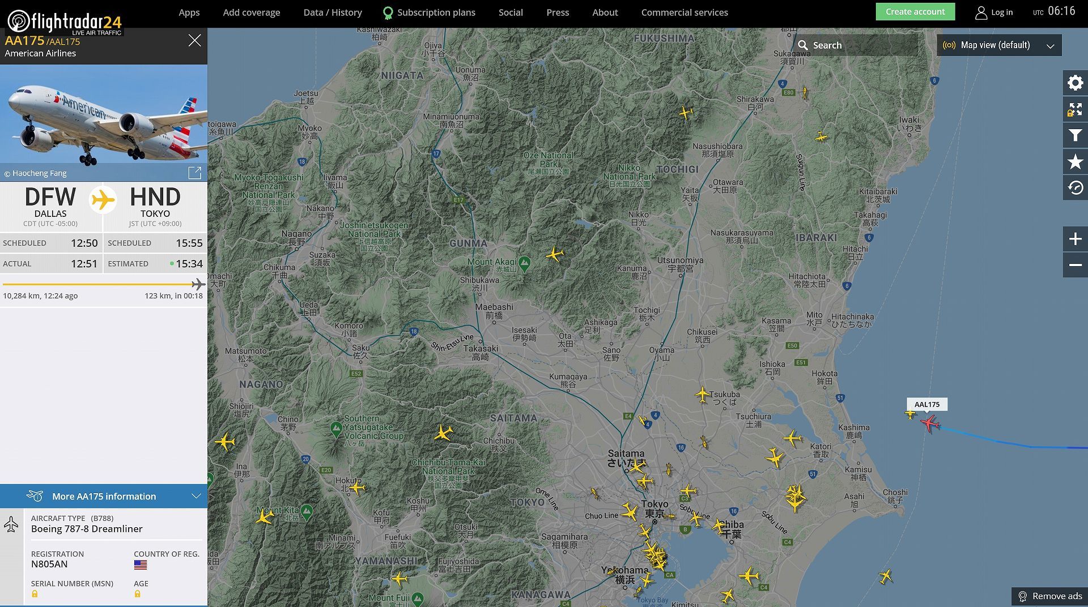This screenshot has width=1088, height=607.
Task: Click the aircraft type plane icon
Action: click(11, 524)
